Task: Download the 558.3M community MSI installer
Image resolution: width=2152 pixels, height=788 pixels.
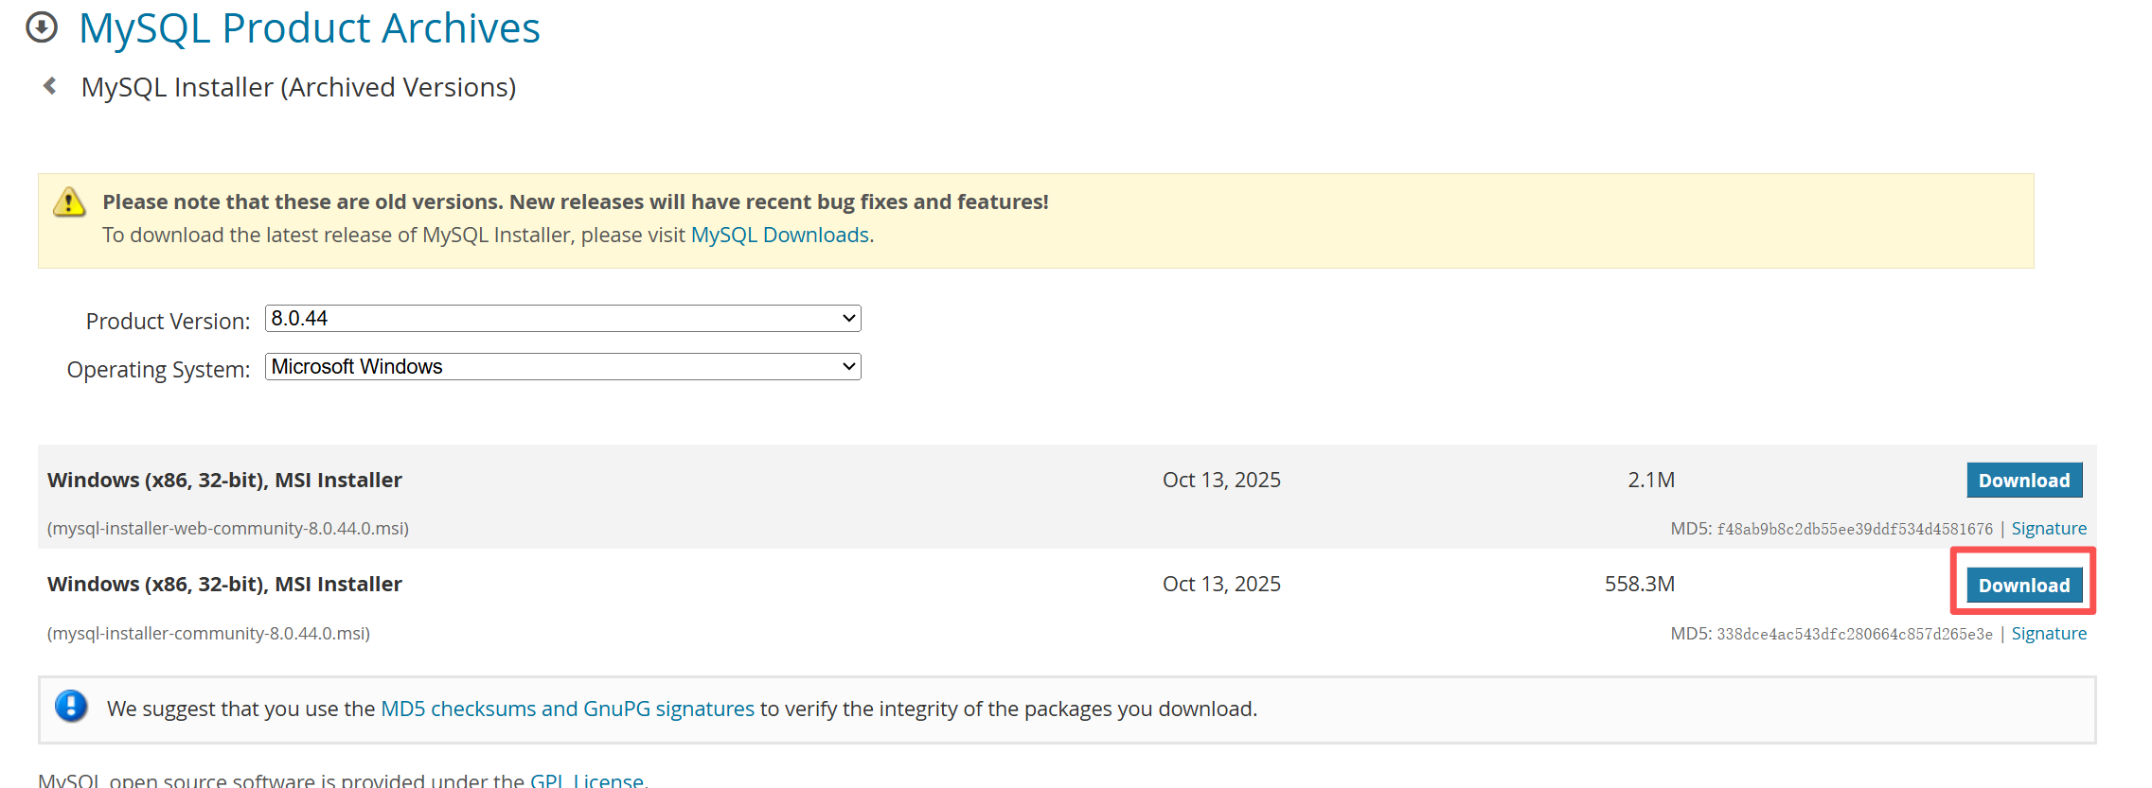Action: coord(2024,586)
